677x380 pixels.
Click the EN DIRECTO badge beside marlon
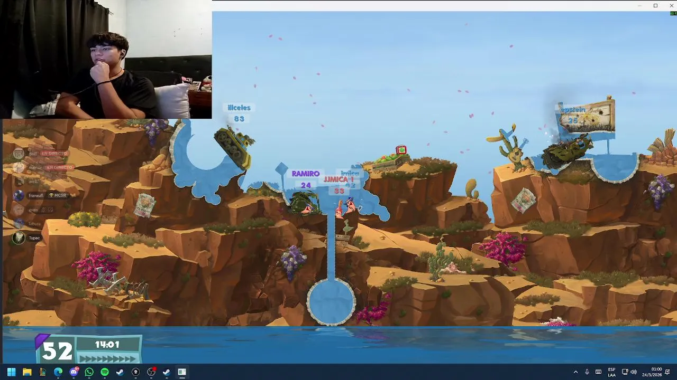(x=59, y=168)
